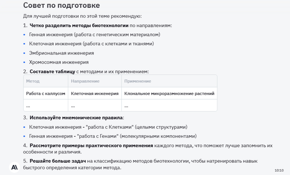The width and height of the screenshot is (290, 175).
Task: Click the ellipsis cell in the Направление column
Action: 95,106
